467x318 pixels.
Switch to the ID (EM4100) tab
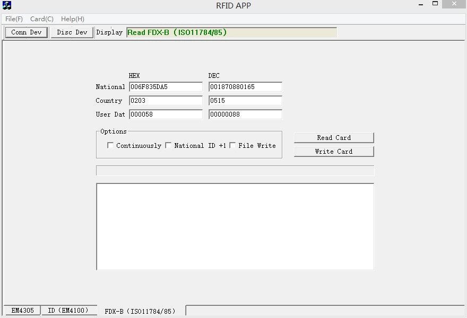coord(68,311)
